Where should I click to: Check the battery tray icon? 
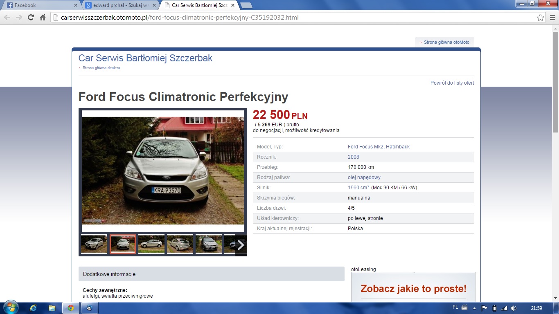tap(494, 308)
